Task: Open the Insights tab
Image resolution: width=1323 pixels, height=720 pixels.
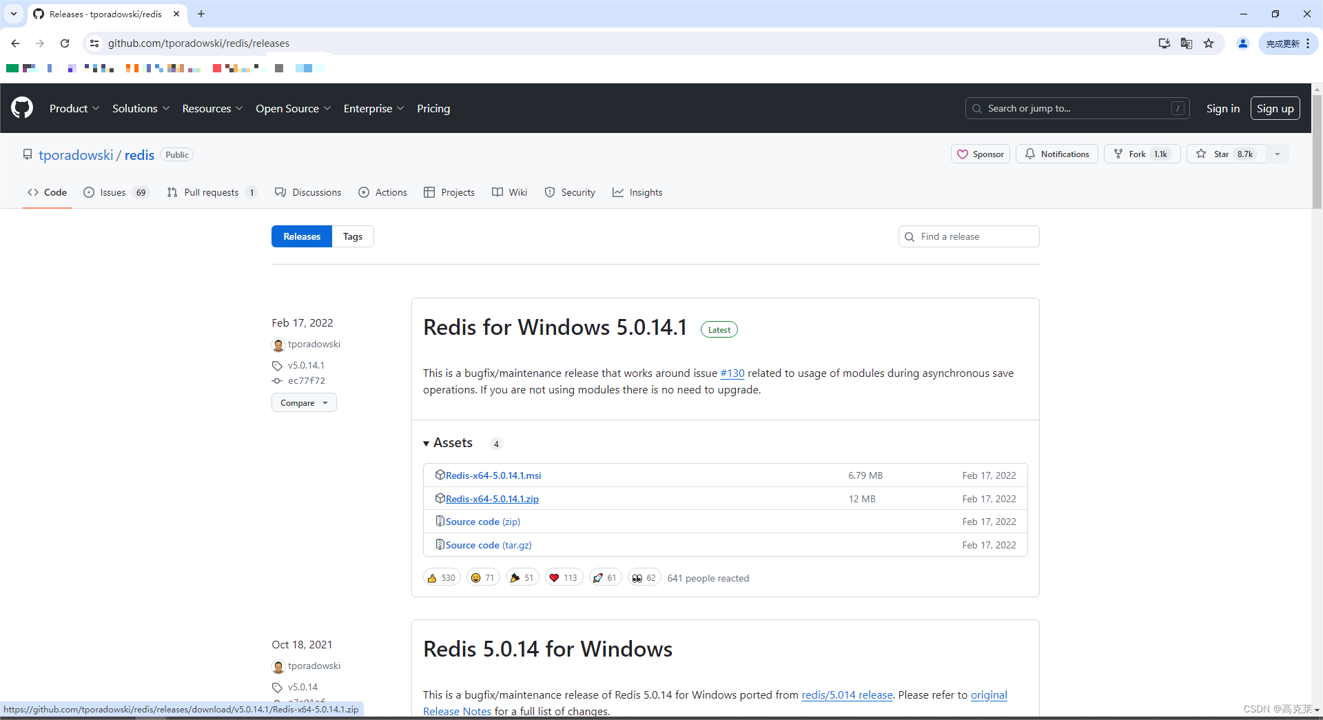Action: (637, 192)
